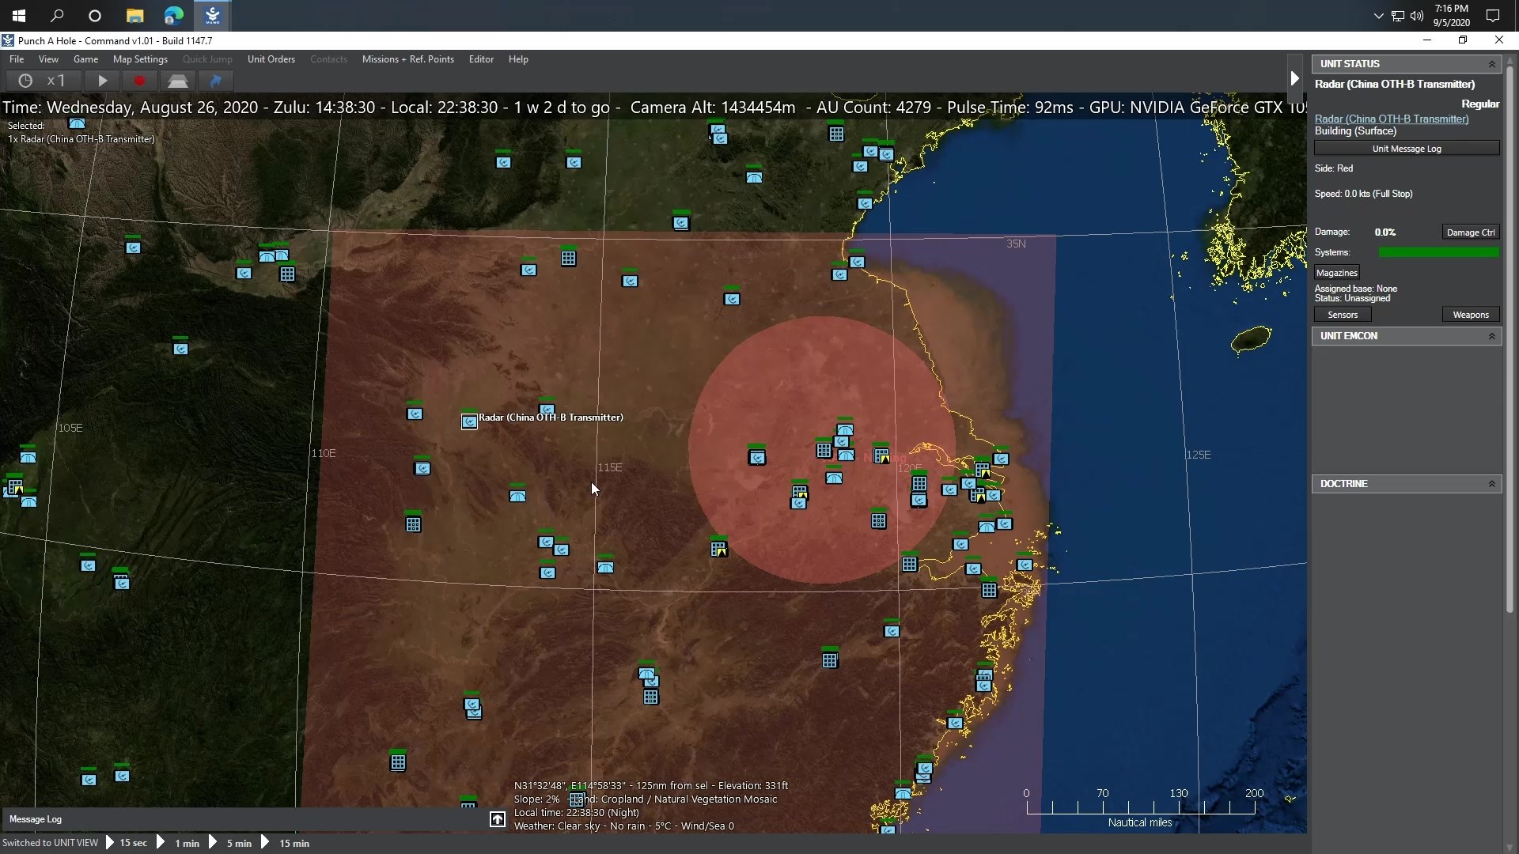Click the right panel vertical scrollbar
The height and width of the screenshot is (854, 1519).
[1510, 340]
